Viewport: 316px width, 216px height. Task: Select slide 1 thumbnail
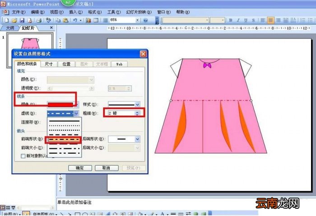point(30,50)
